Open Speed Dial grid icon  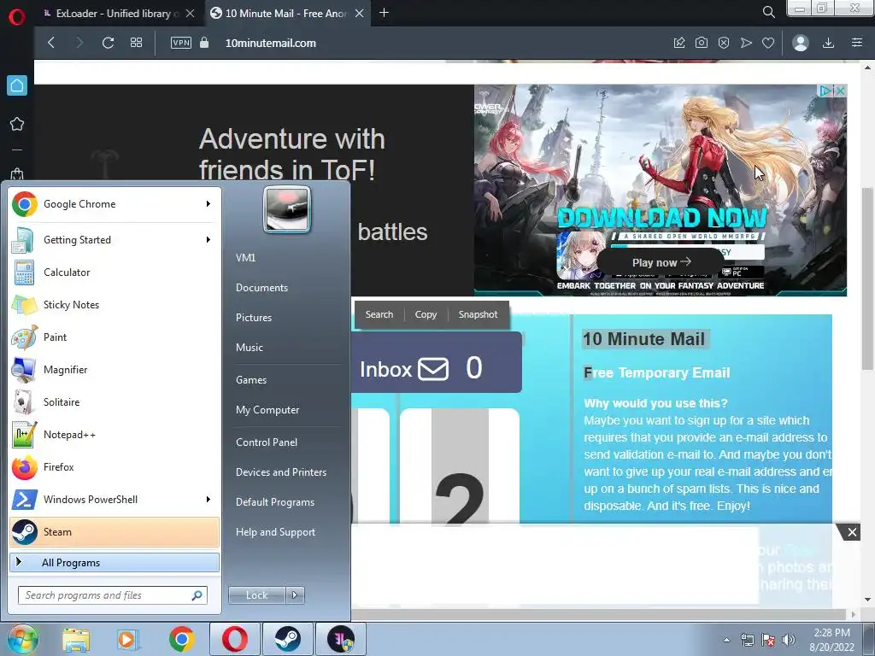(136, 43)
